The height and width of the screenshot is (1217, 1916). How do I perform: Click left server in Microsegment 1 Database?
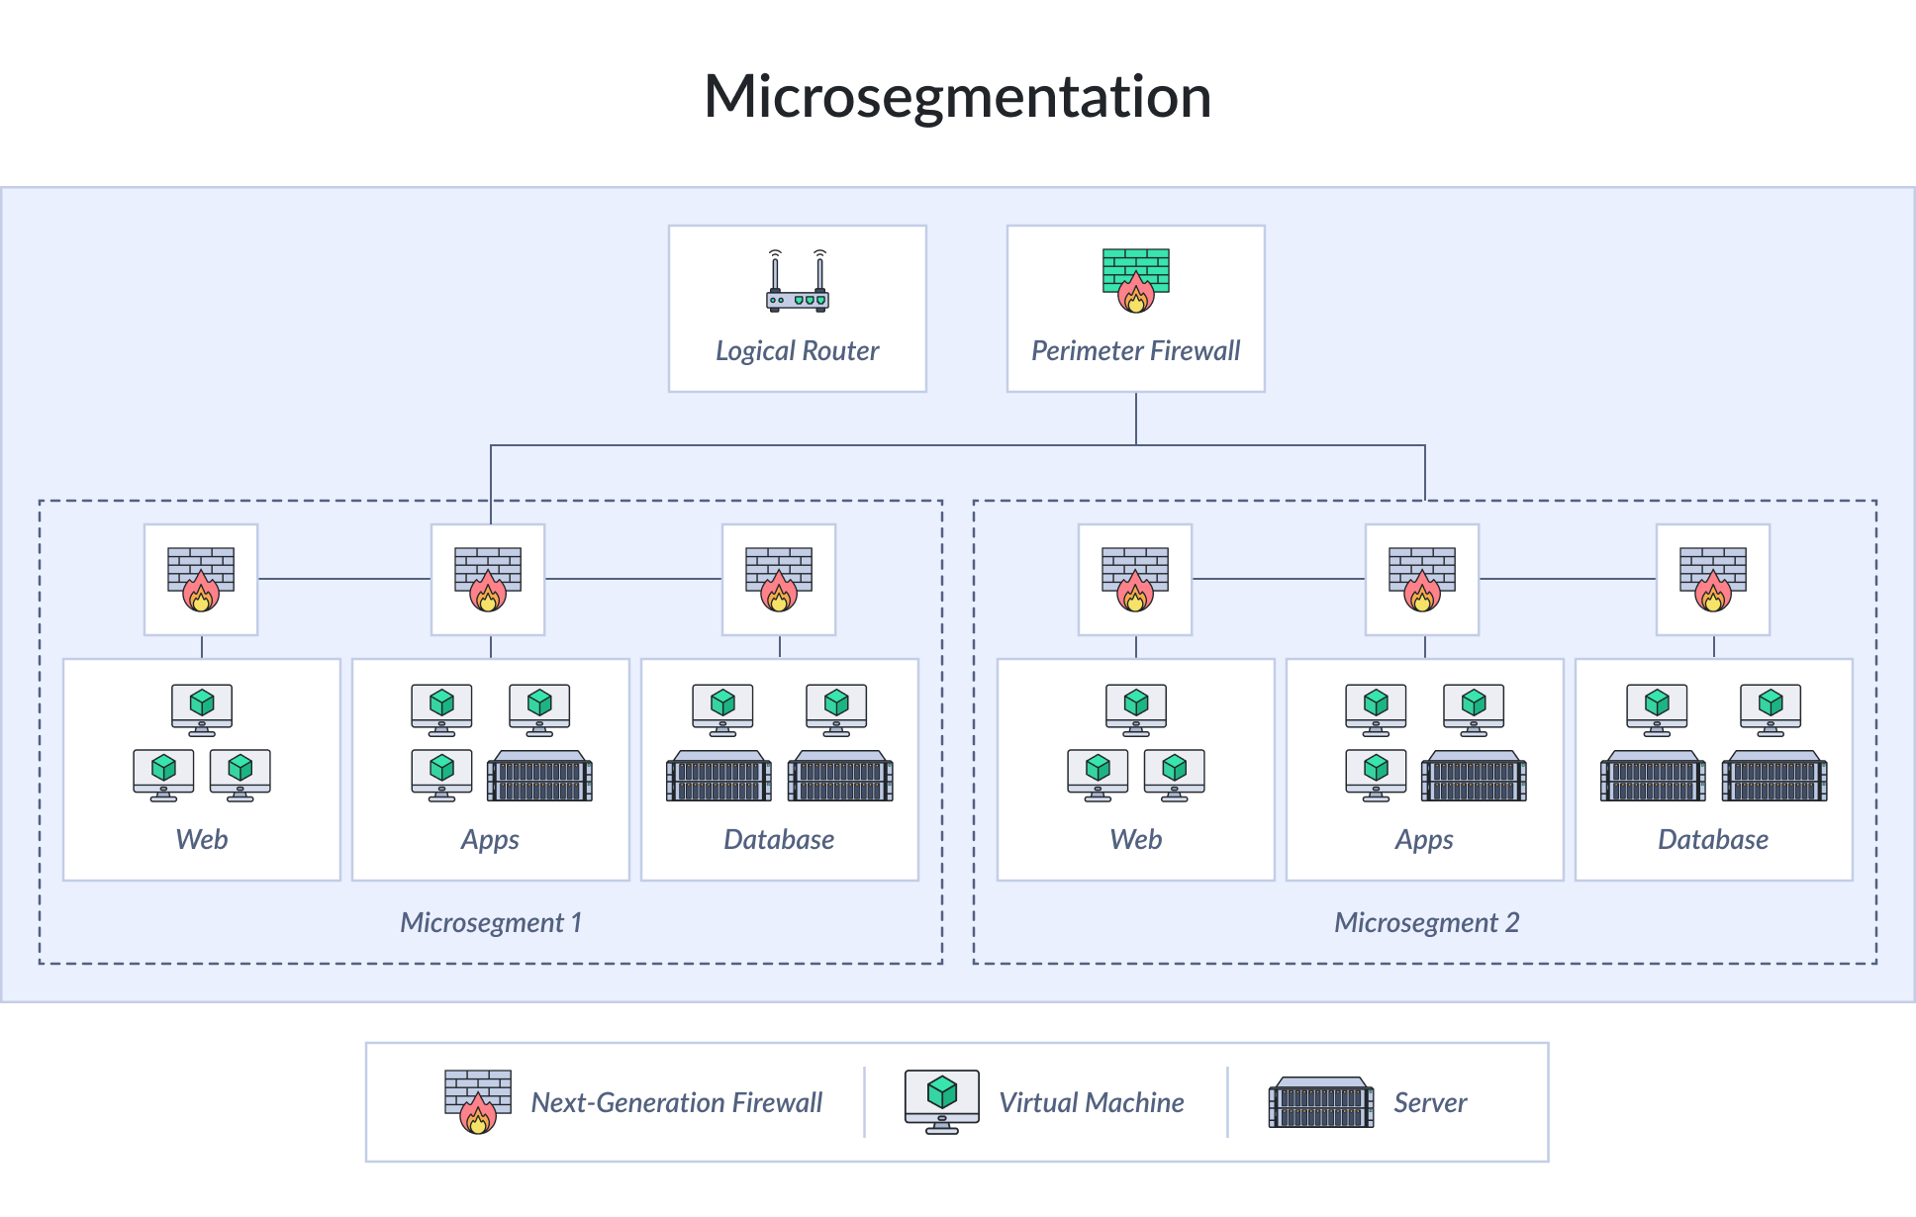(719, 776)
